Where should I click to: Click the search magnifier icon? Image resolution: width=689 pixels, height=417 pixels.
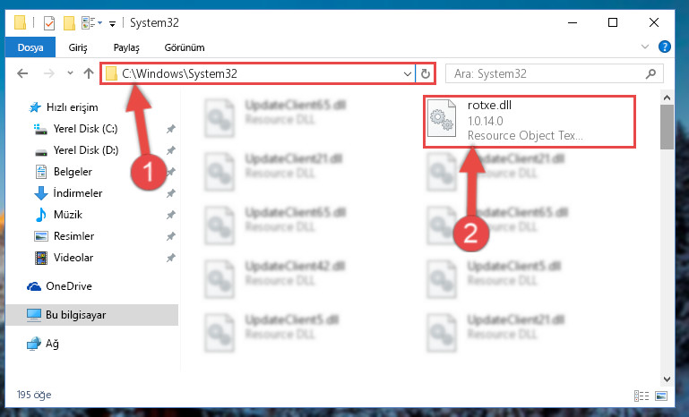[650, 73]
